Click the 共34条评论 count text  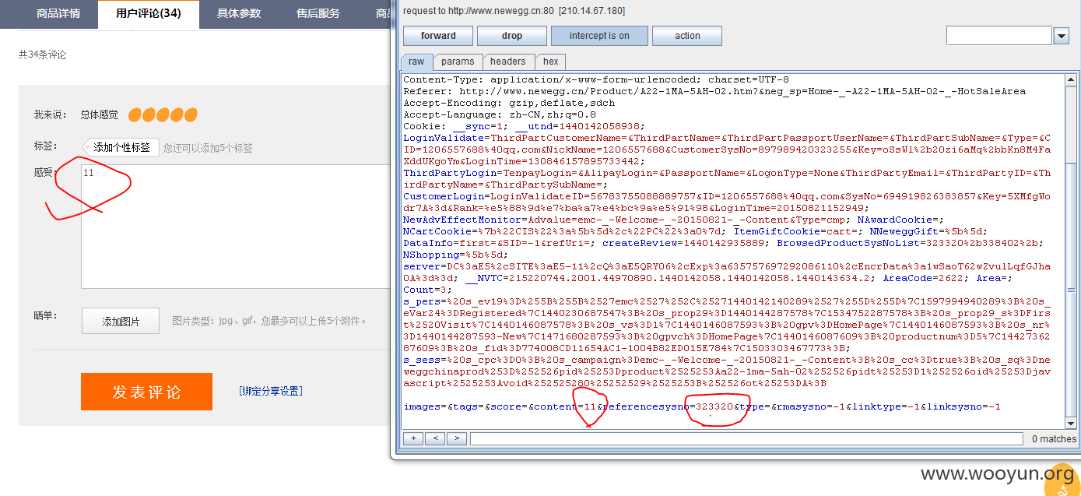(43, 55)
